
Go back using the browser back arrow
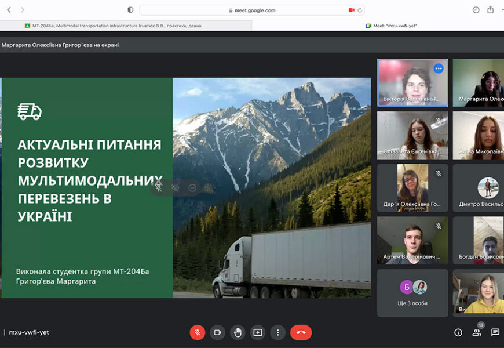pyautogui.click(x=9, y=10)
